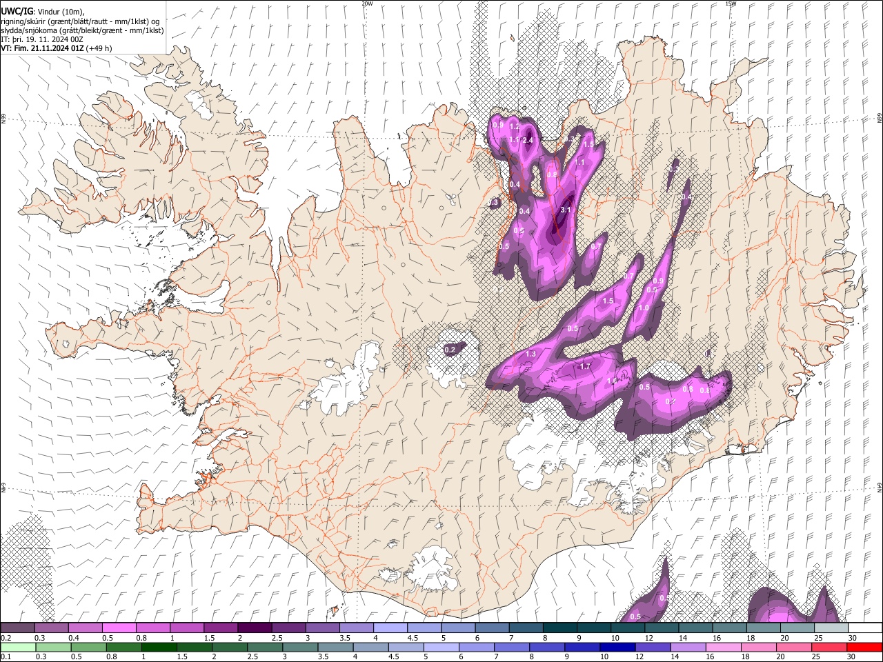Click the 'VT: Fim. 21.11.2024 01Z' valid time

[x=42, y=48]
